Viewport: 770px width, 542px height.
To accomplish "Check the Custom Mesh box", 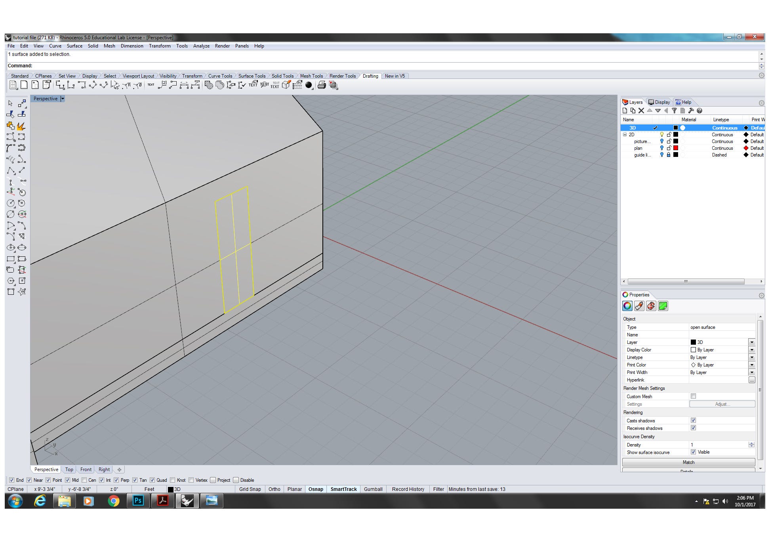I will (x=693, y=396).
